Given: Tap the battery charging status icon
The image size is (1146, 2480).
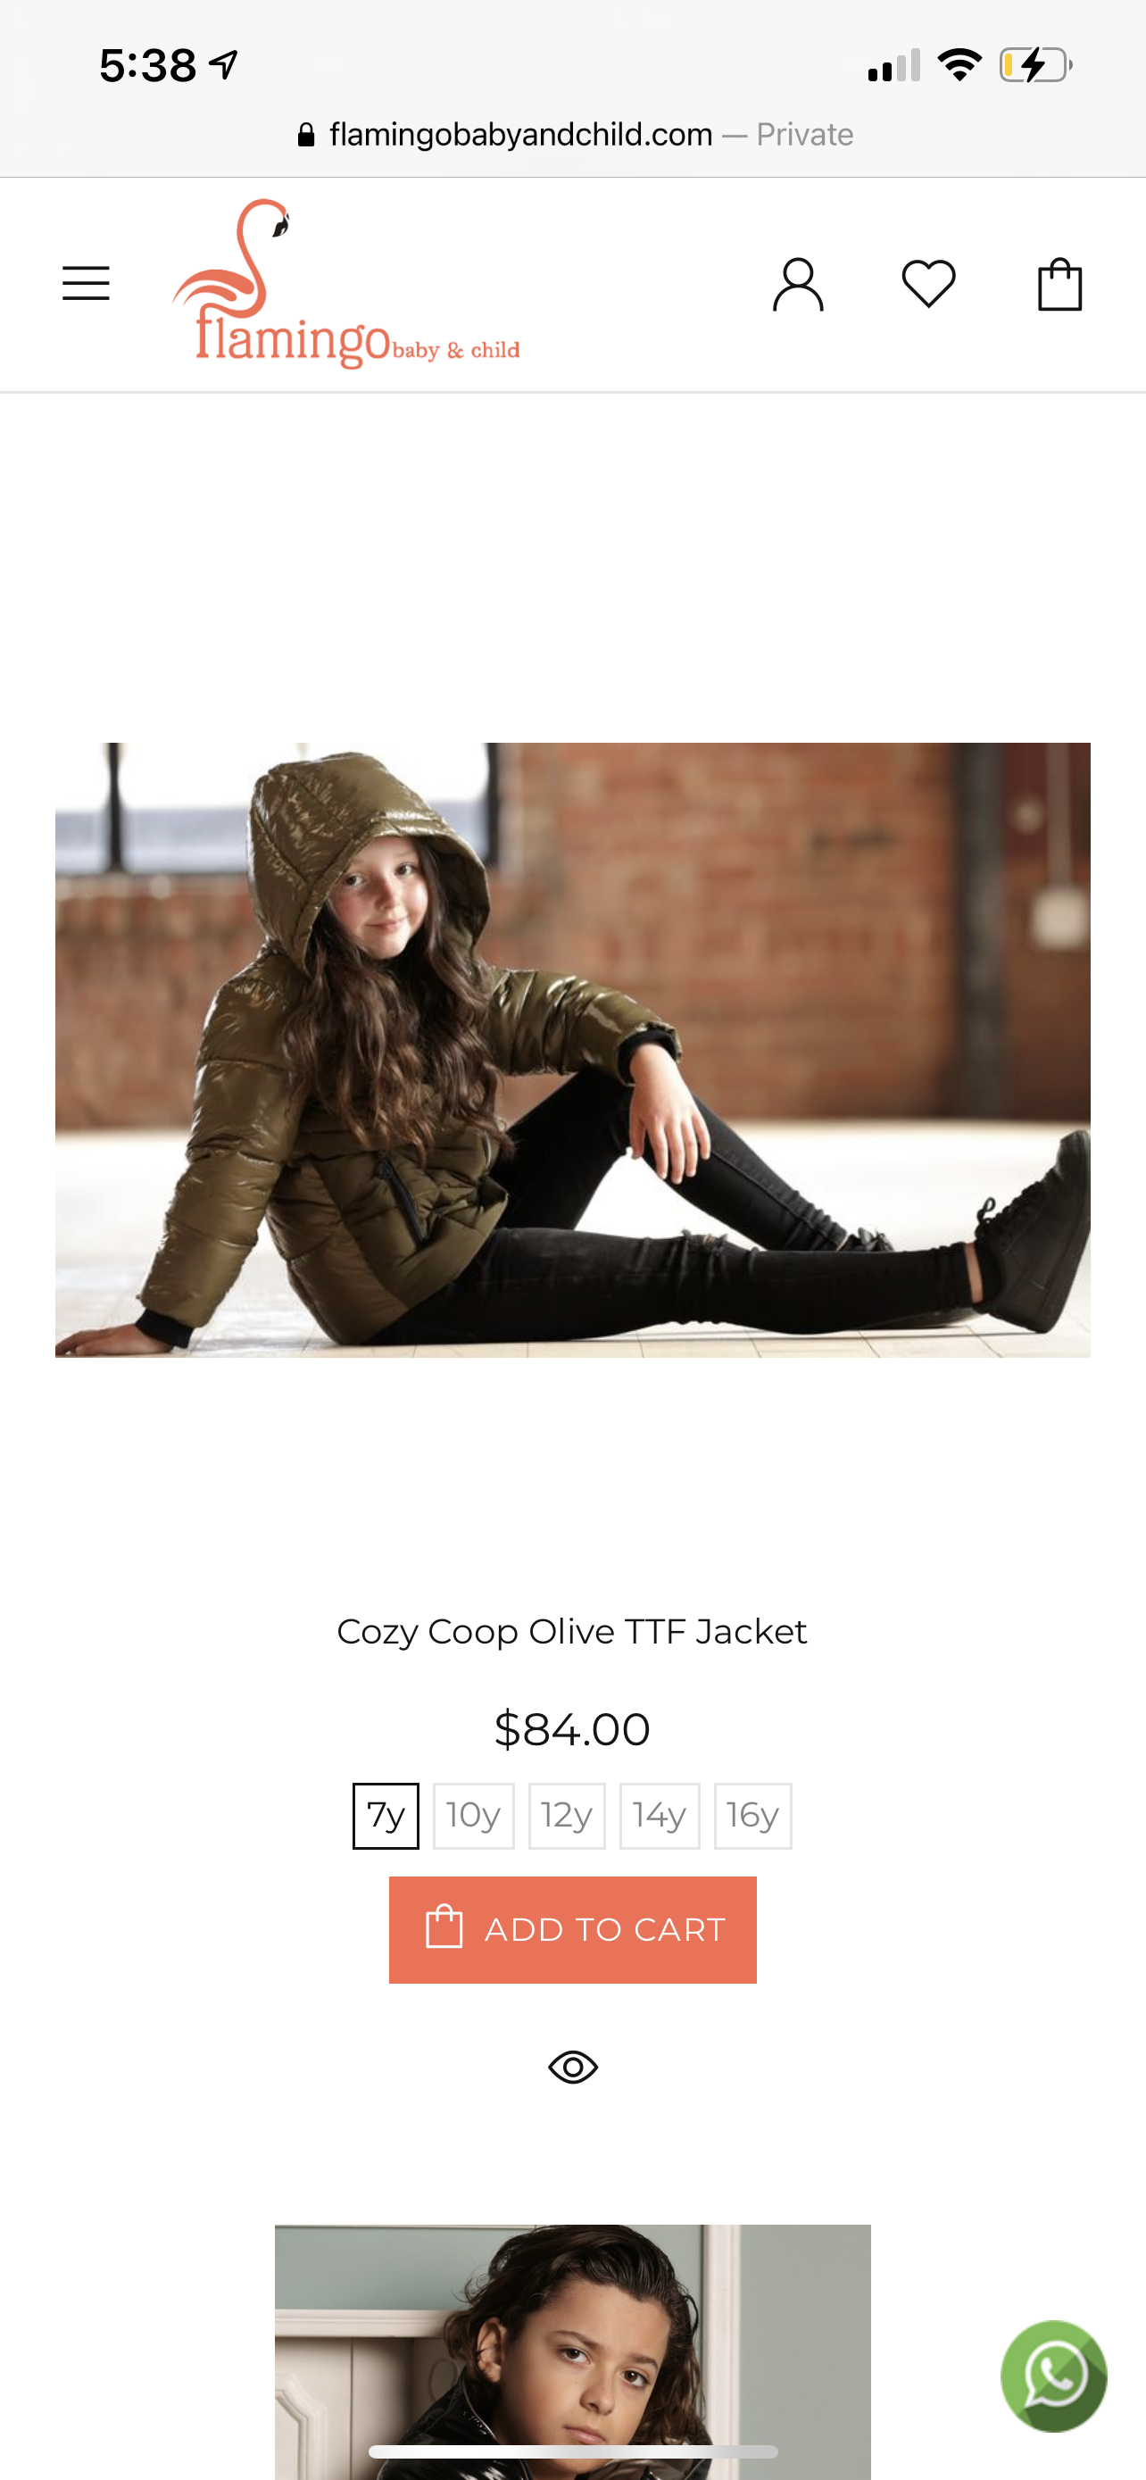Looking at the screenshot, I should [1036, 65].
